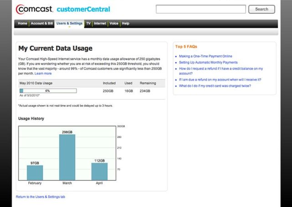Switch to the Account & Bill tab
Screen dimensions: 292x207
(42, 23)
